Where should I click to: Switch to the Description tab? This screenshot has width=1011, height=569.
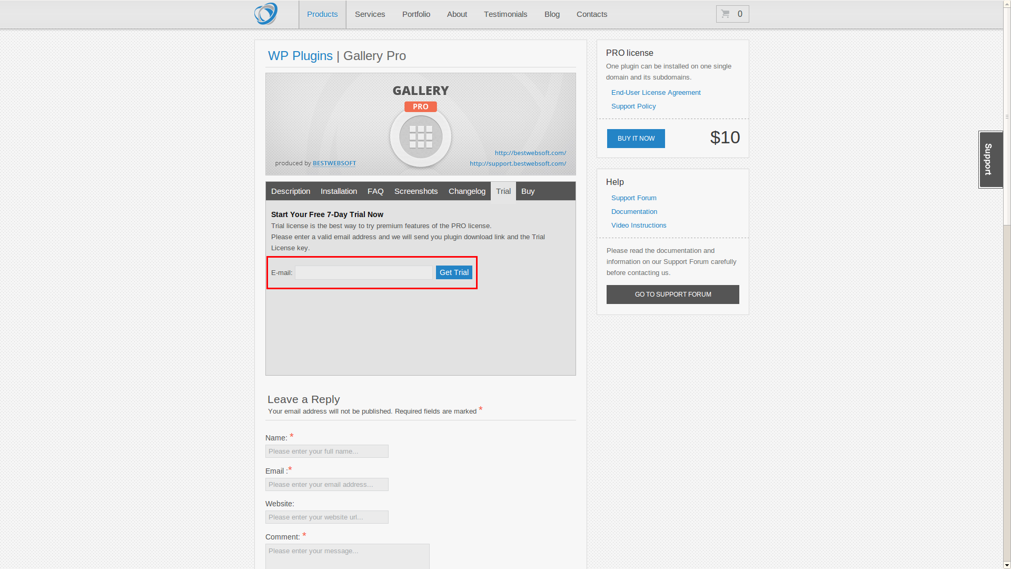tap(290, 191)
